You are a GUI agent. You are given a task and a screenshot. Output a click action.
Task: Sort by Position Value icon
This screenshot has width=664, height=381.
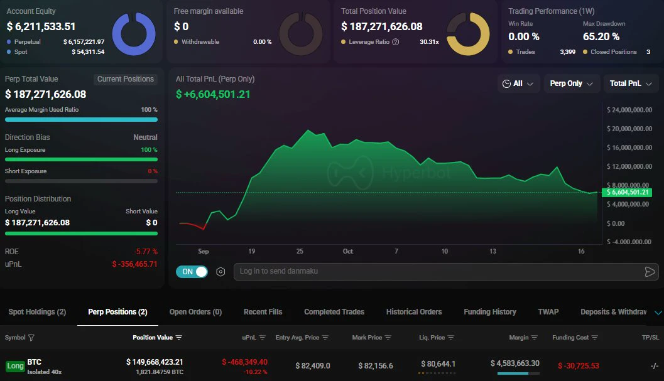point(178,338)
